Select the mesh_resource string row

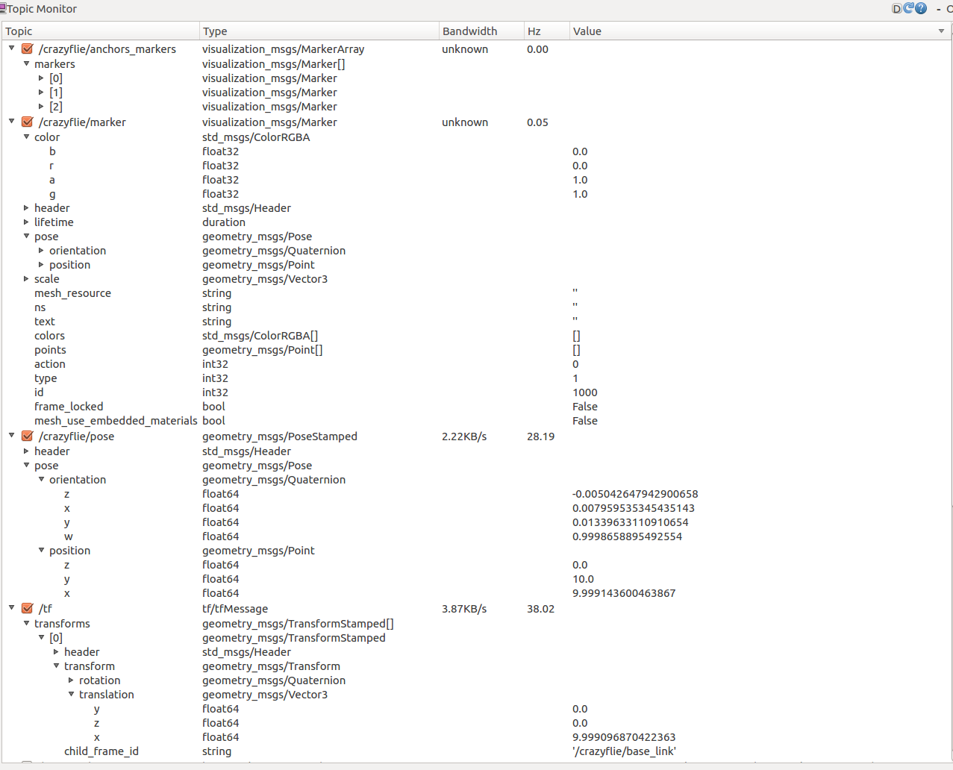click(x=72, y=292)
